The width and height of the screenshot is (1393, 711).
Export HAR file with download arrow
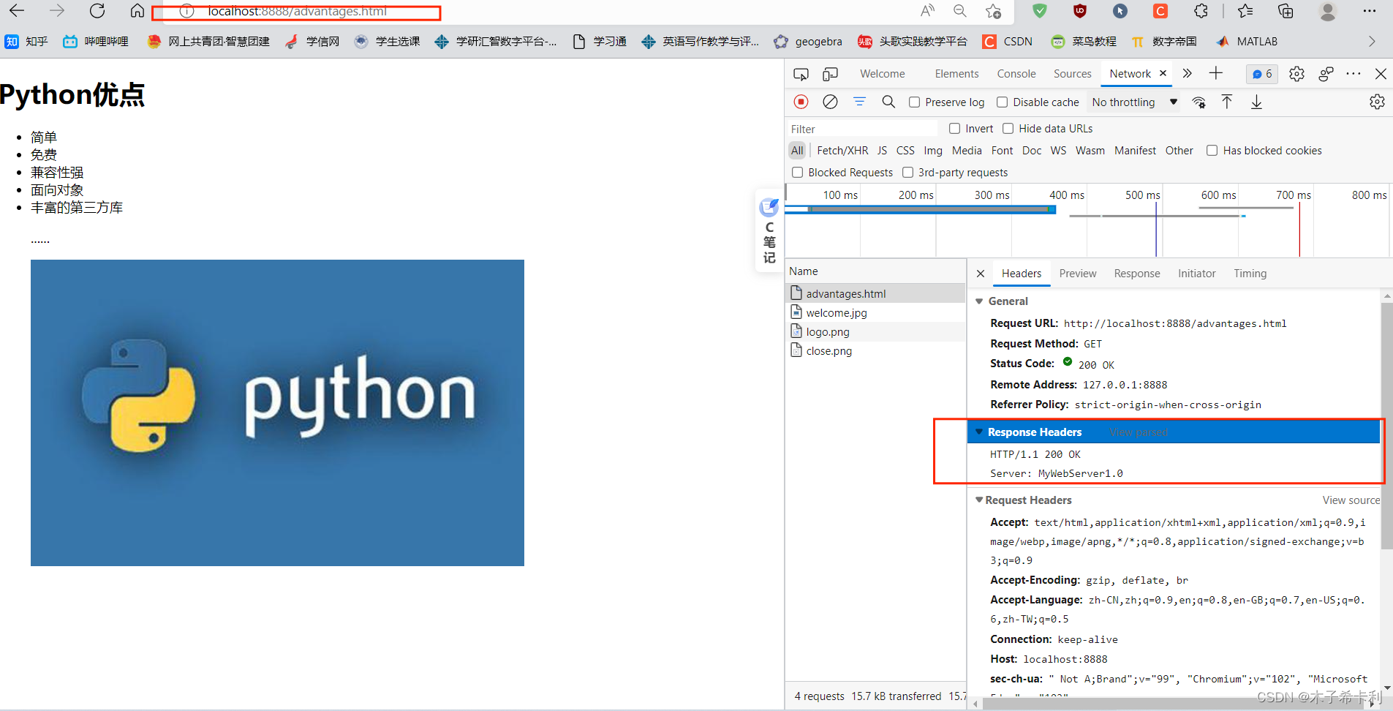click(1256, 102)
